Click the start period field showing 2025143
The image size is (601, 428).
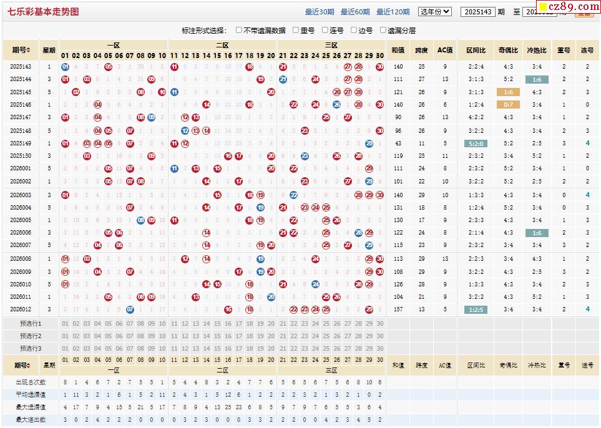coord(477,12)
